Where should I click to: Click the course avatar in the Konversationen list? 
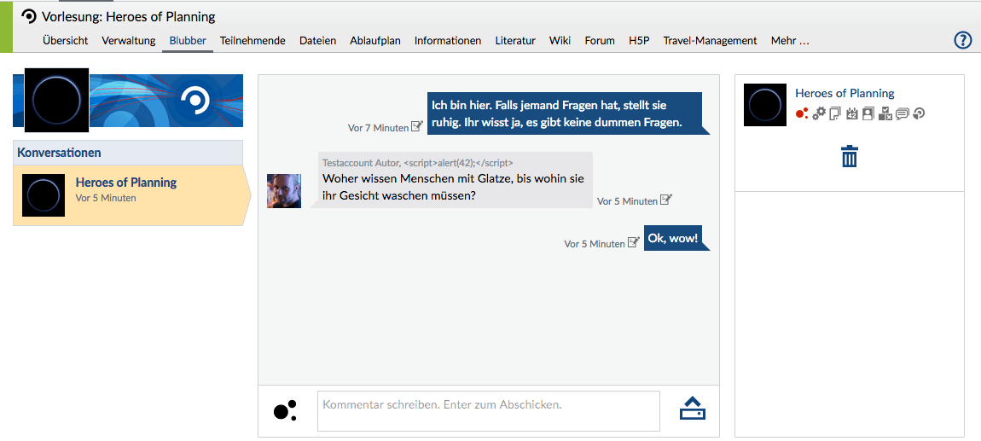[44, 195]
